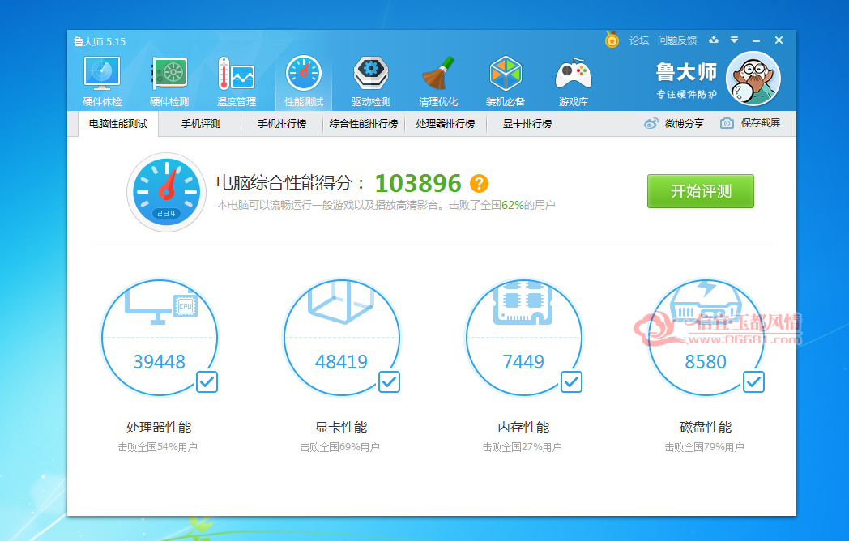Open 清理优化 cleanup broom icon
Viewport: 849px width, 541px height.
tap(438, 81)
